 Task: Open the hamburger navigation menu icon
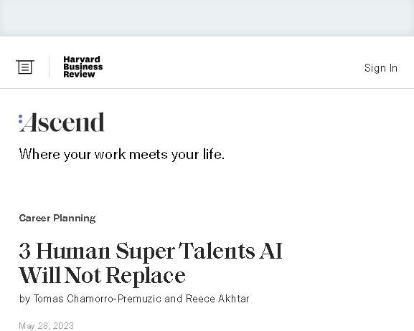[x=25, y=67]
